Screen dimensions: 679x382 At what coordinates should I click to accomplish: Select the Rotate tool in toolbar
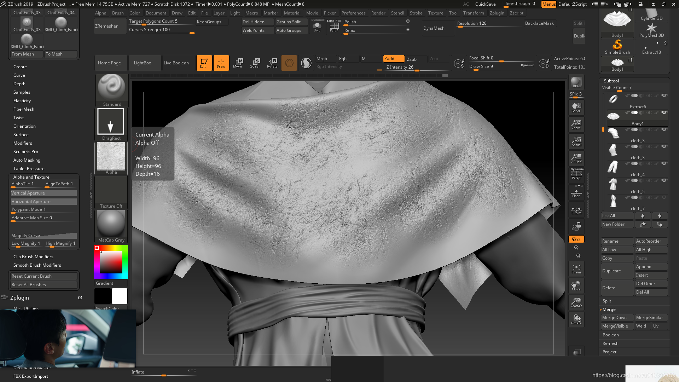(272, 63)
